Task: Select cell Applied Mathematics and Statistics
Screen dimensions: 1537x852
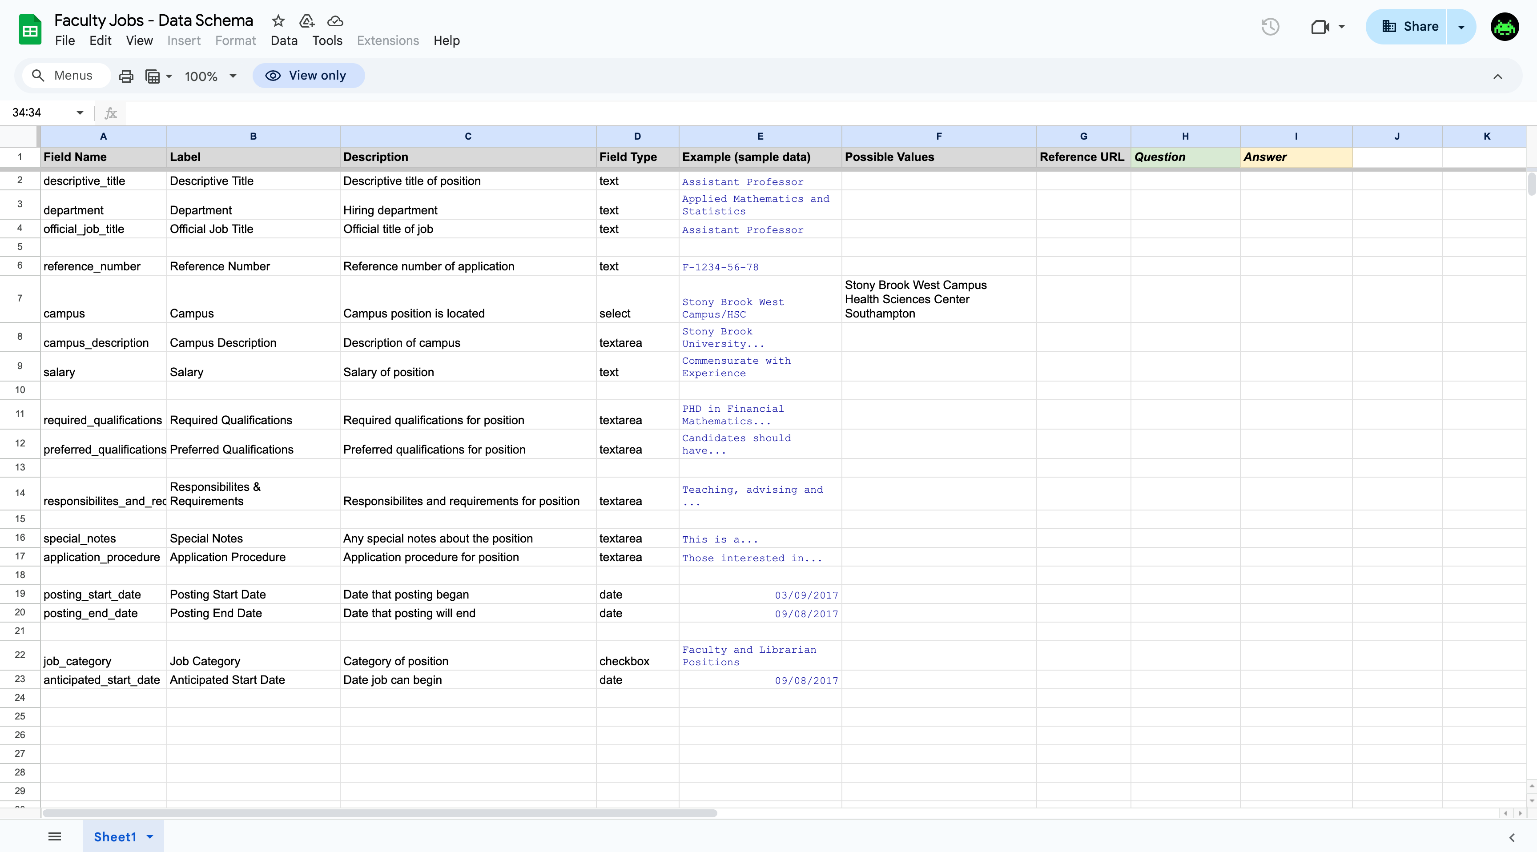Action: 760,205
